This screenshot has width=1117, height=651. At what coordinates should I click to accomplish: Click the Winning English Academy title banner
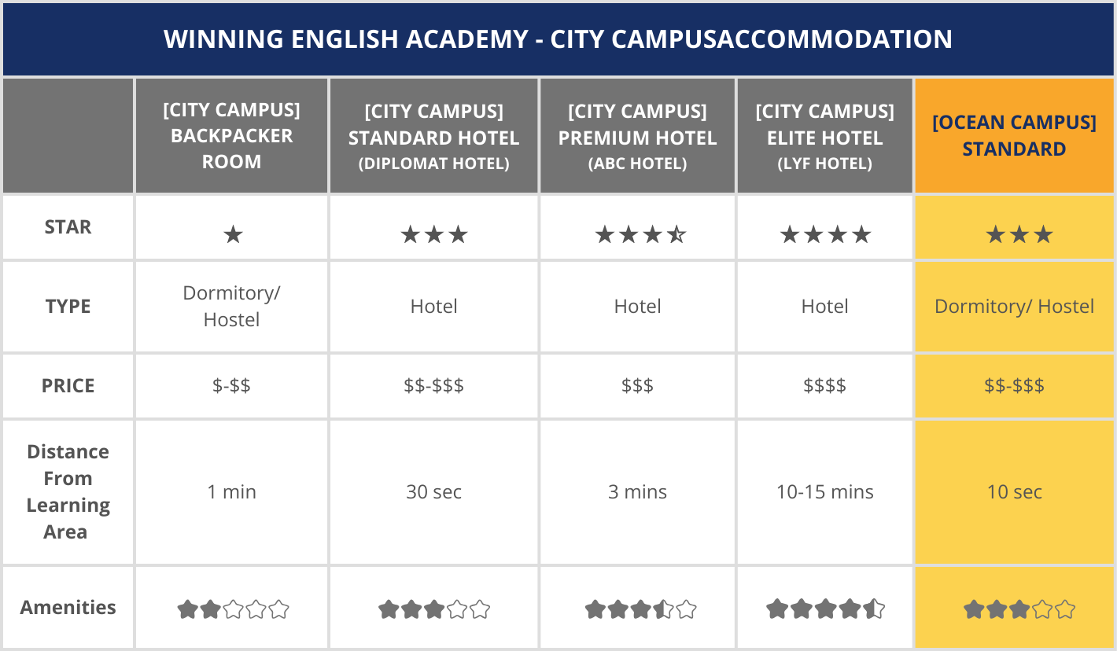558,39
